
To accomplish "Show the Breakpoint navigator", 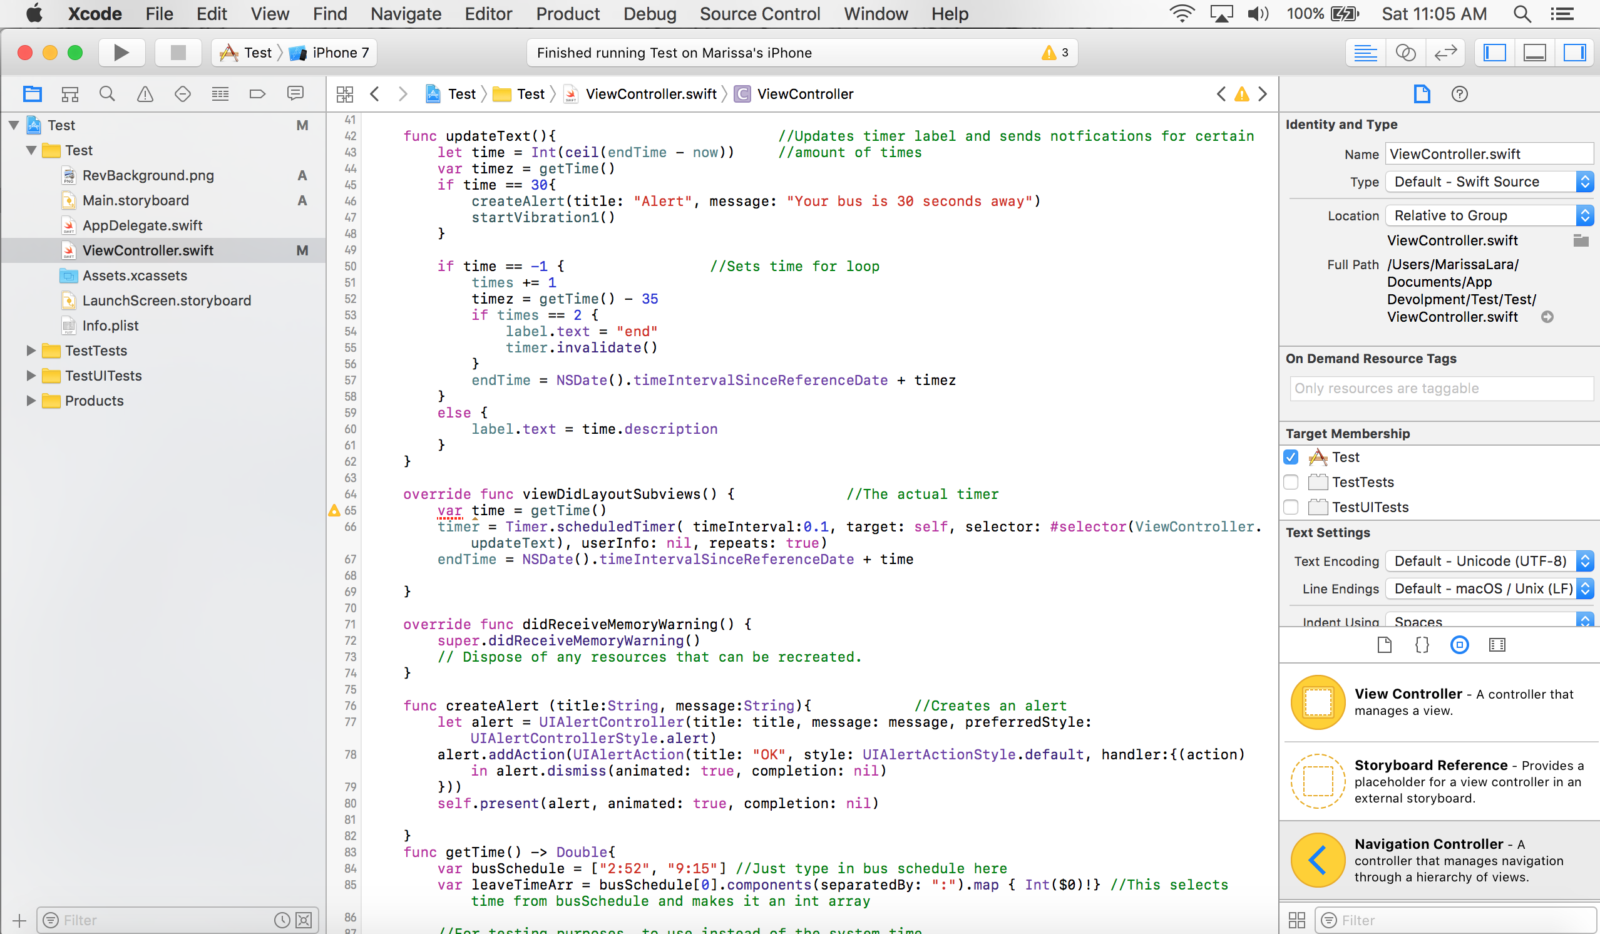I will [257, 95].
